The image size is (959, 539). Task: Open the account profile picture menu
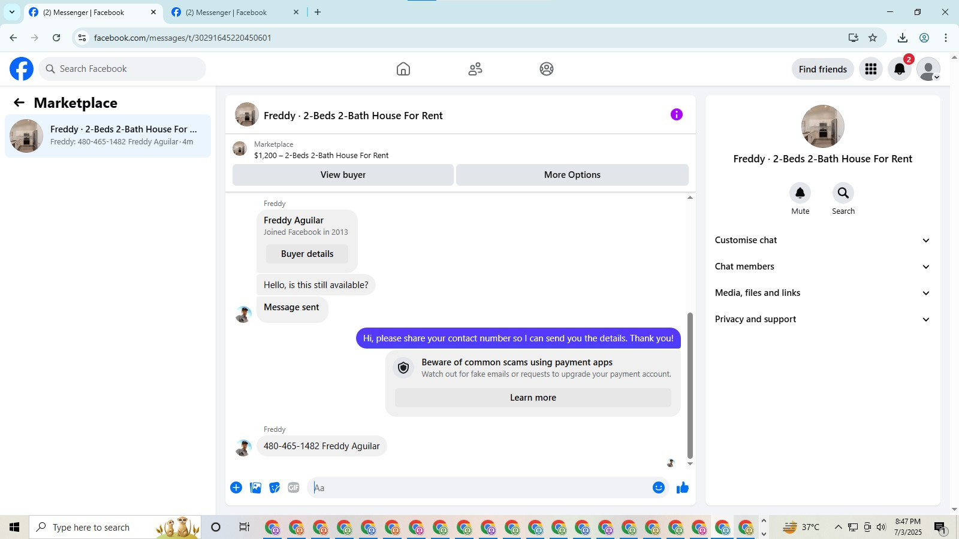928,69
